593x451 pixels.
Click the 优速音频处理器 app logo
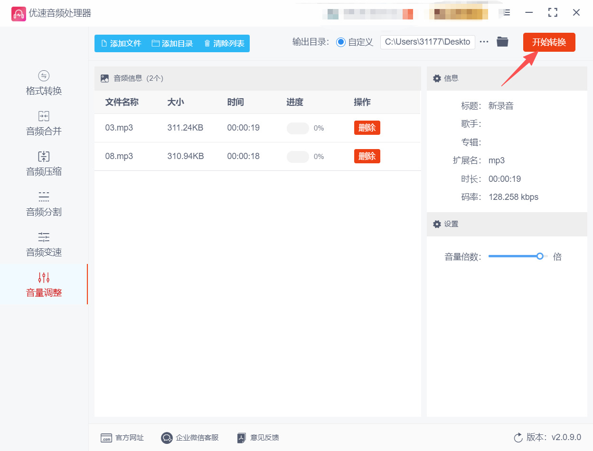point(19,14)
